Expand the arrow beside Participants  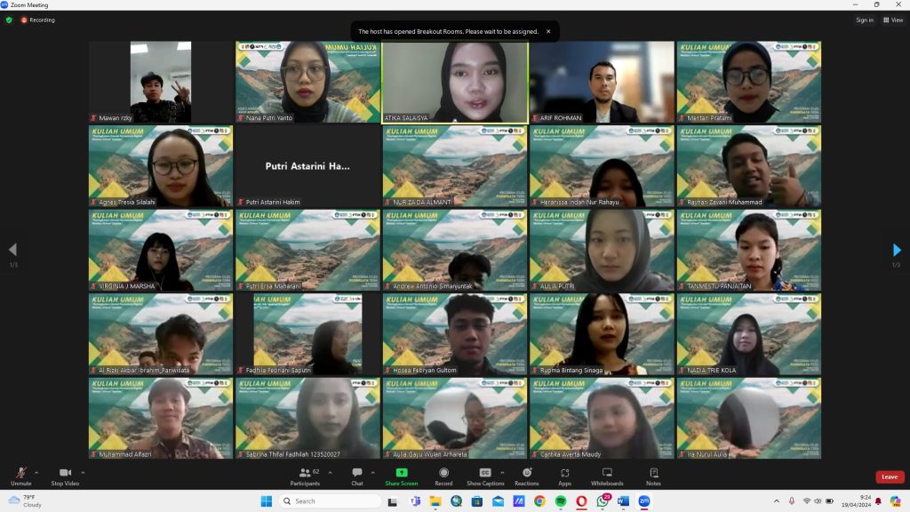click(330, 472)
